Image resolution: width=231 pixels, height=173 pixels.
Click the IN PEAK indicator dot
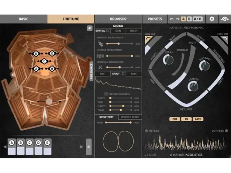[146, 131]
